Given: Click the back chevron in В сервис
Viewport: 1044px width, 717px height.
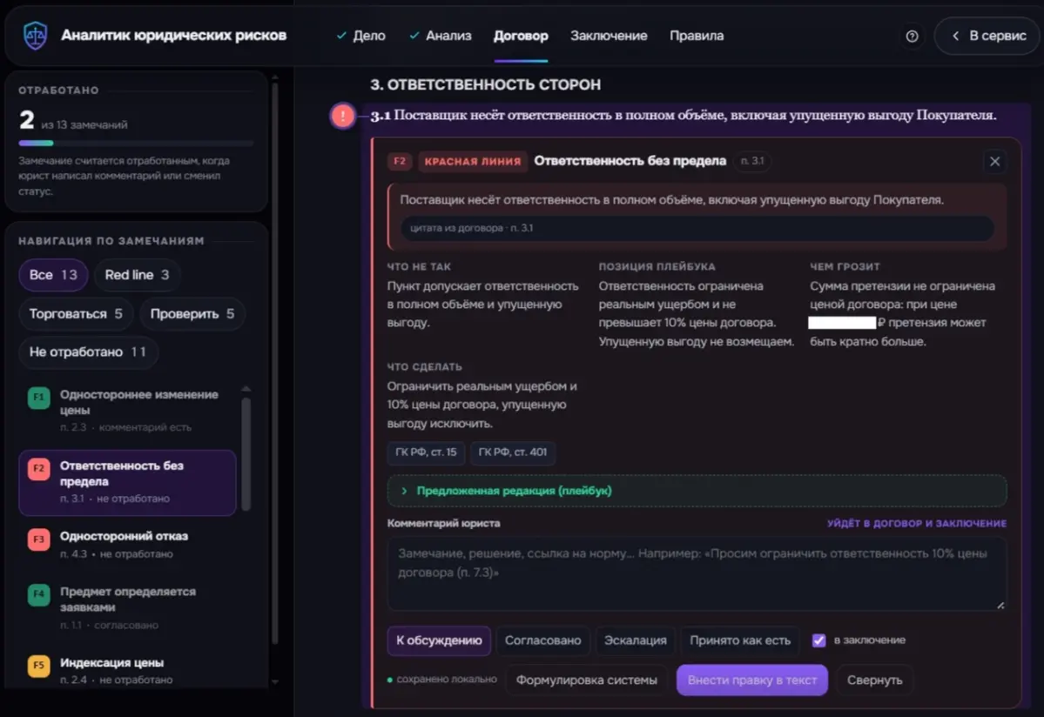Looking at the screenshot, I should click(x=955, y=36).
